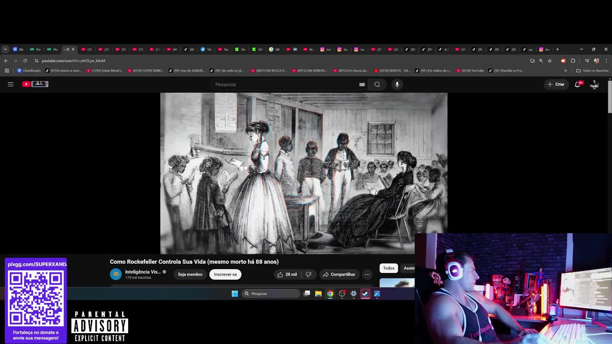
Task: Open the tab search dropdown arrow
Action: (x=5, y=49)
